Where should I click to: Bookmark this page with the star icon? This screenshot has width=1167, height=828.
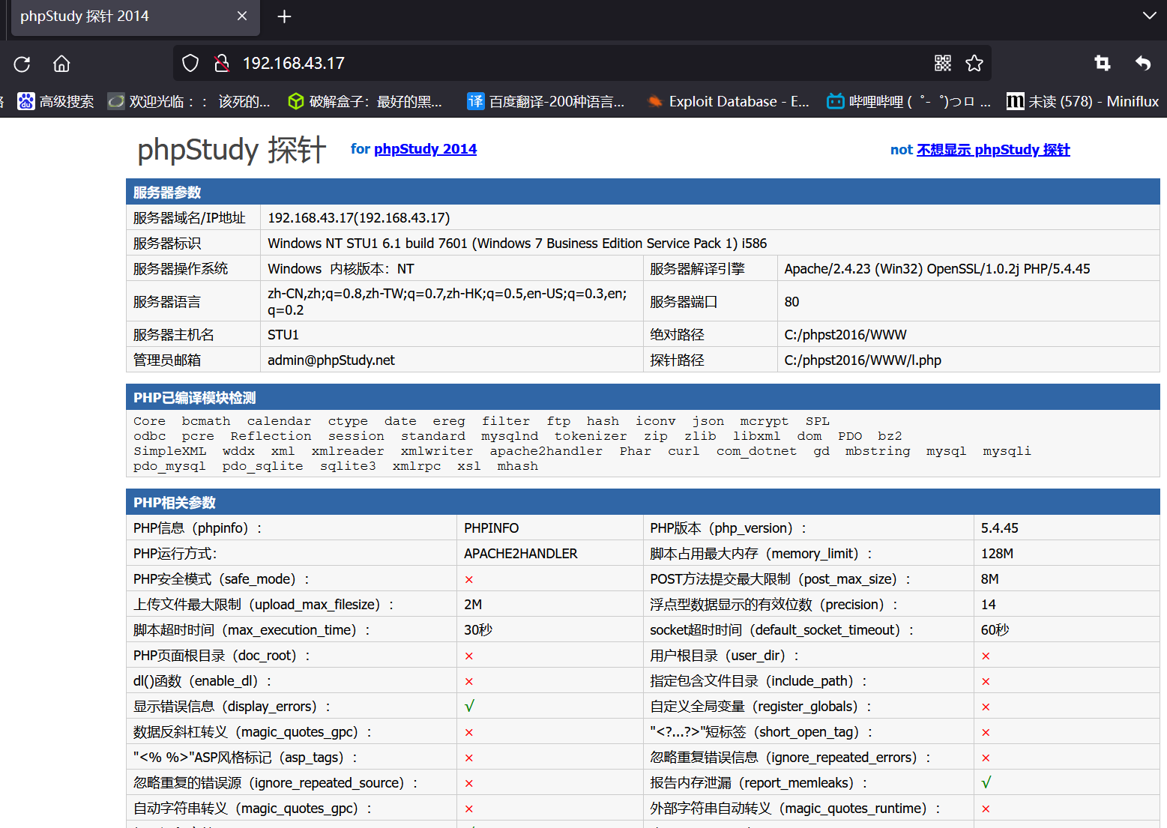click(974, 63)
